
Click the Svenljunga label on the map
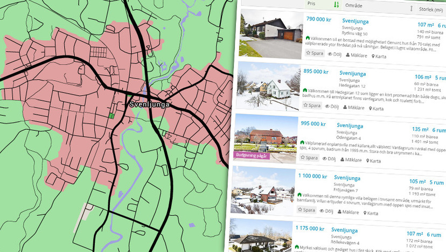[149, 104]
